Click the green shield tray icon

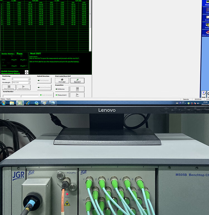click(188, 103)
